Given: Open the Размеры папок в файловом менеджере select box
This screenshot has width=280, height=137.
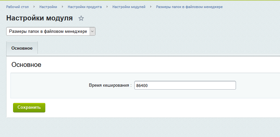Looking at the screenshot, I should point(51,31).
